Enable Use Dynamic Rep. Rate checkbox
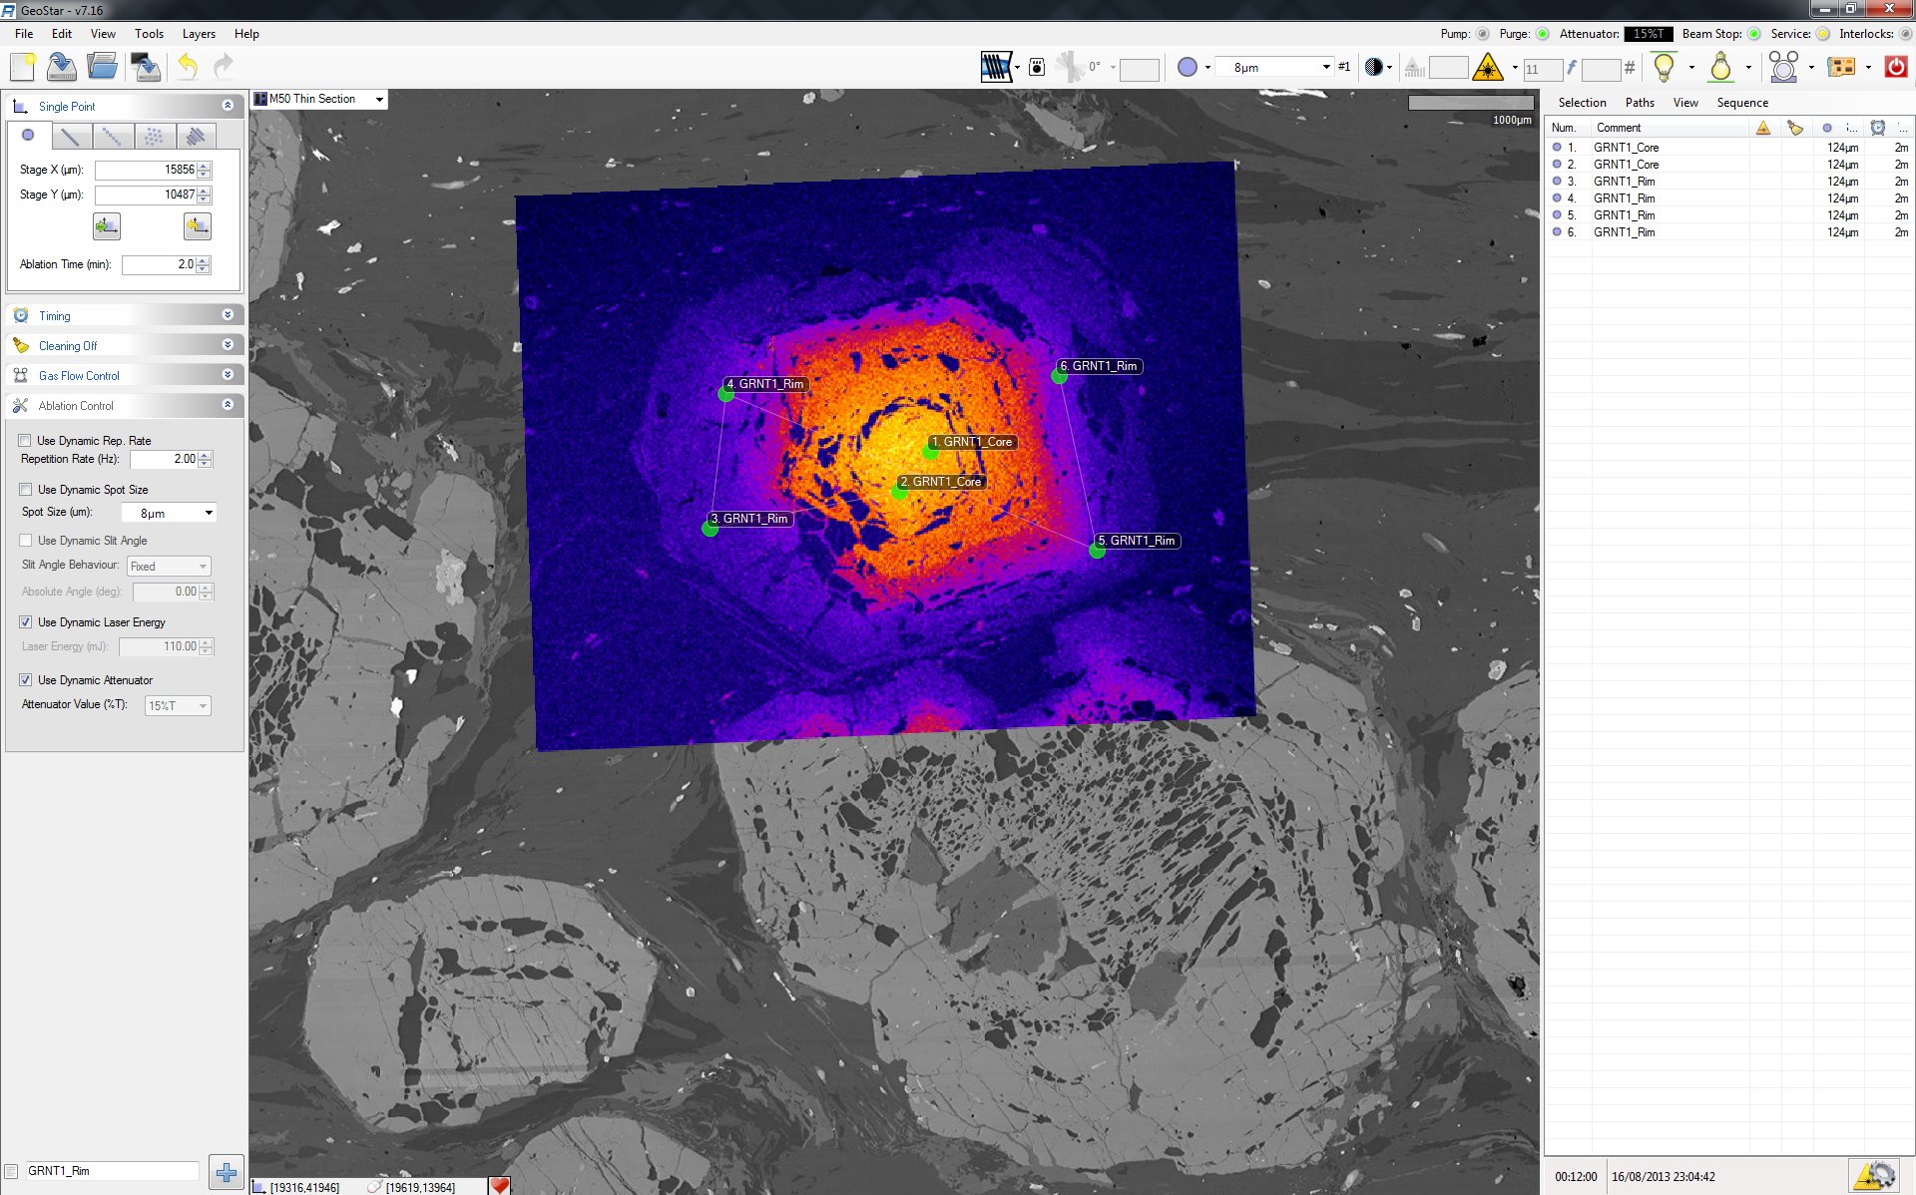This screenshot has width=1916, height=1195. [x=25, y=440]
